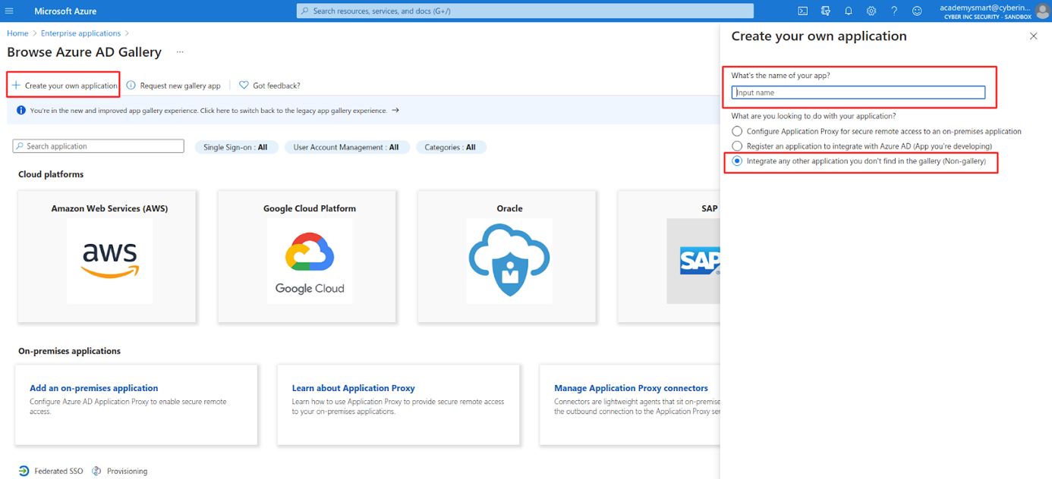Open the User Account Management filter
Screen dimensions: 1052x479
pyautogui.click(x=347, y=148)
